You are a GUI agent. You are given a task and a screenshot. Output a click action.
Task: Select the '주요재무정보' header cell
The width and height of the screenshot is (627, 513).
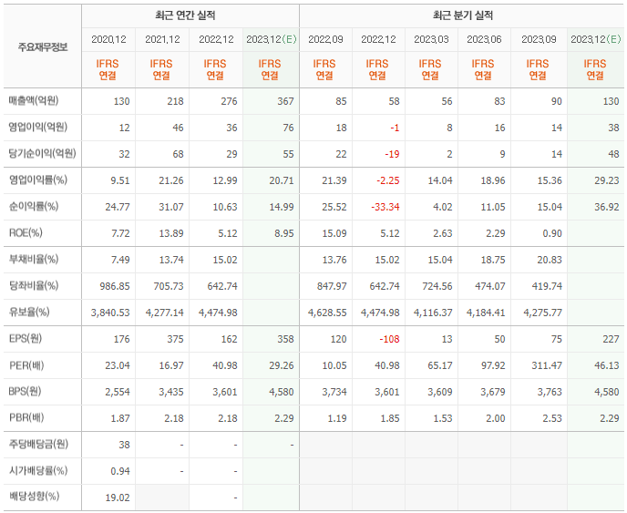[x=43, y=47]
